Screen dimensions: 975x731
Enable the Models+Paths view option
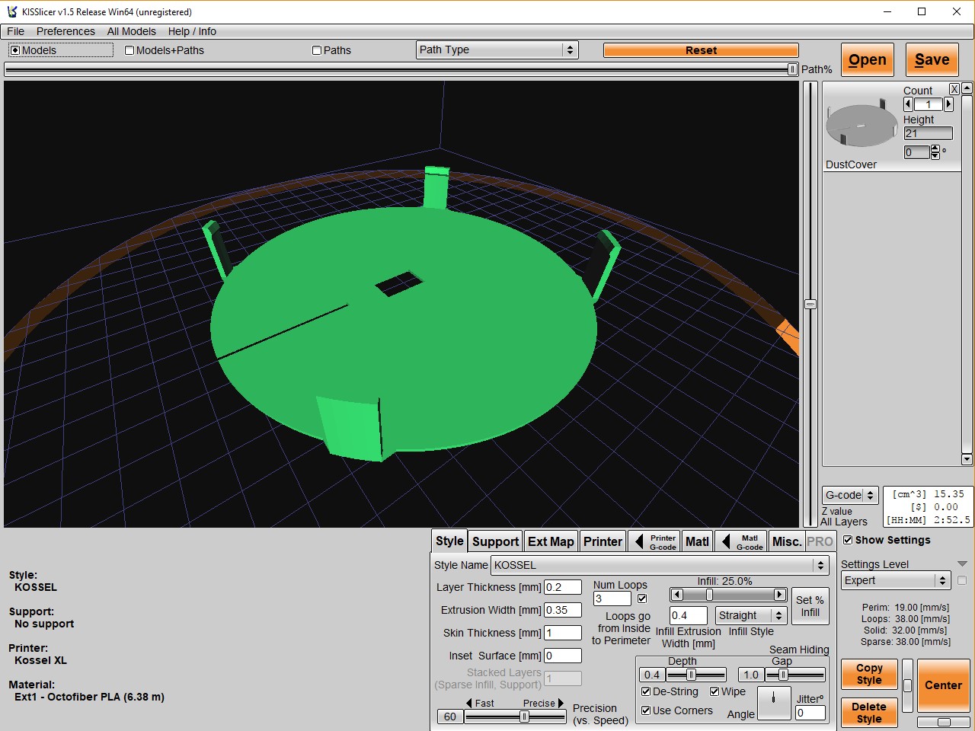click(x=129, y=50)
